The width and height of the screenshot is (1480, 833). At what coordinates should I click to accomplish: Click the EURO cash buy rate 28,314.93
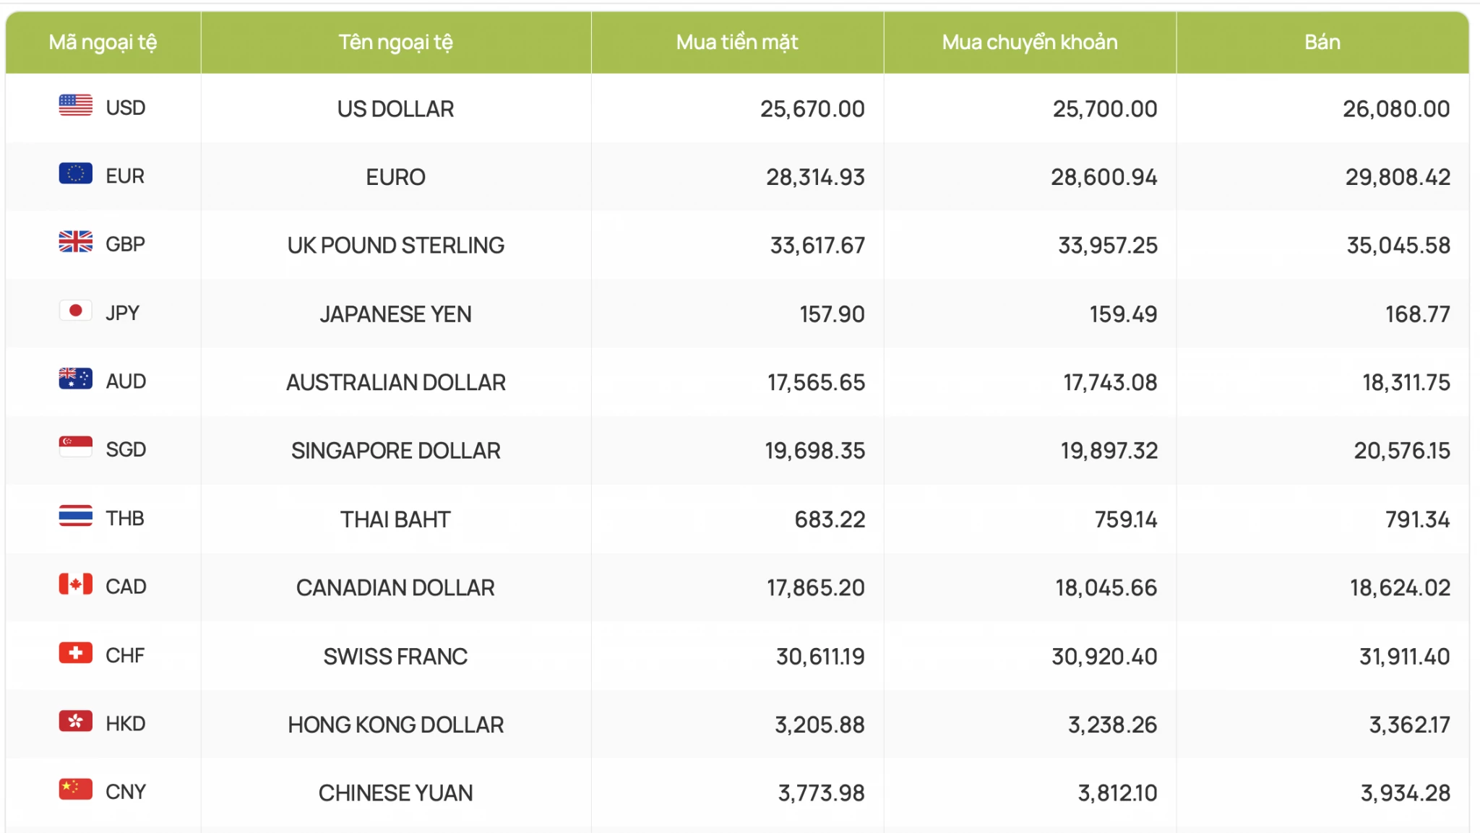815,177
